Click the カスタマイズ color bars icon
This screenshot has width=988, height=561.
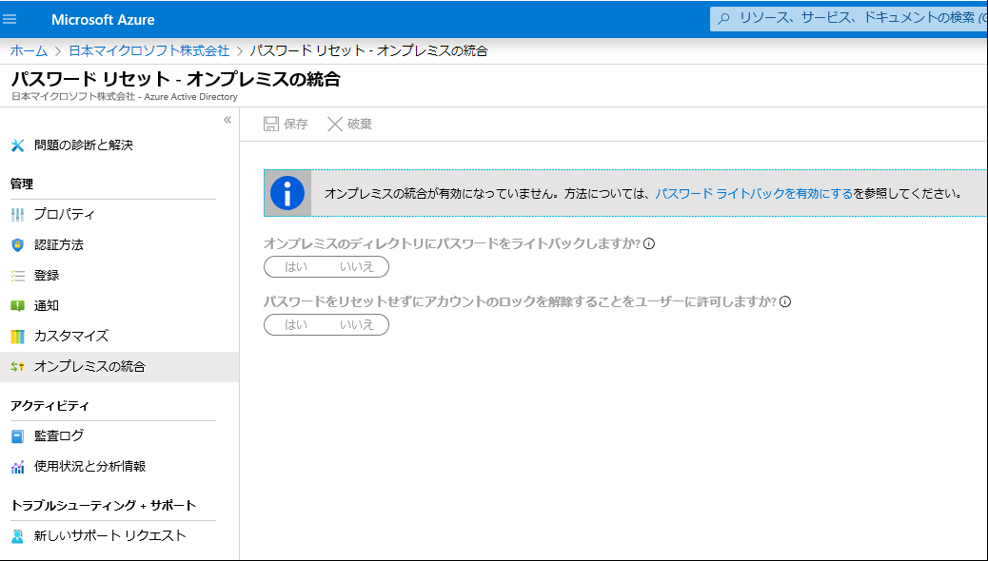tap(18, 337)
